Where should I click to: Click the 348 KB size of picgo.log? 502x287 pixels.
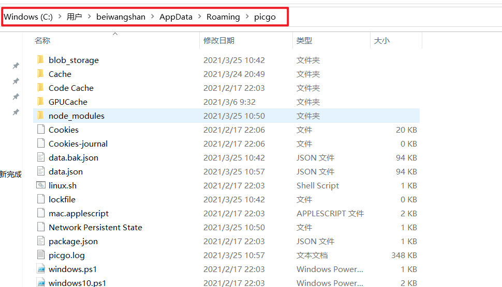click(x=404, y=255)
